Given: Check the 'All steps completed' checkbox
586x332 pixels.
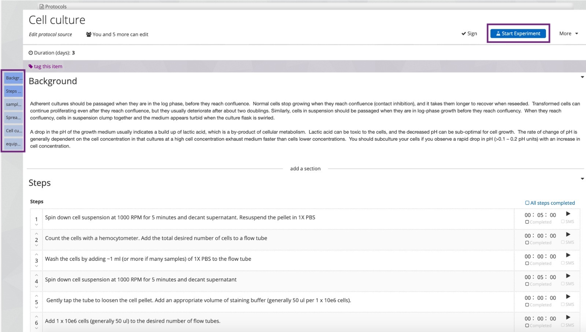Looking at the screenshot, I should coord(527,203).
